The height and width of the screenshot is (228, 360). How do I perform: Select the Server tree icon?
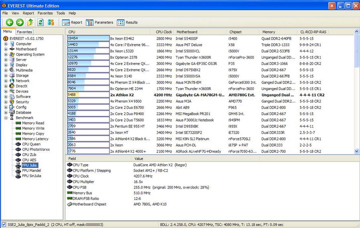click(12, 59)
